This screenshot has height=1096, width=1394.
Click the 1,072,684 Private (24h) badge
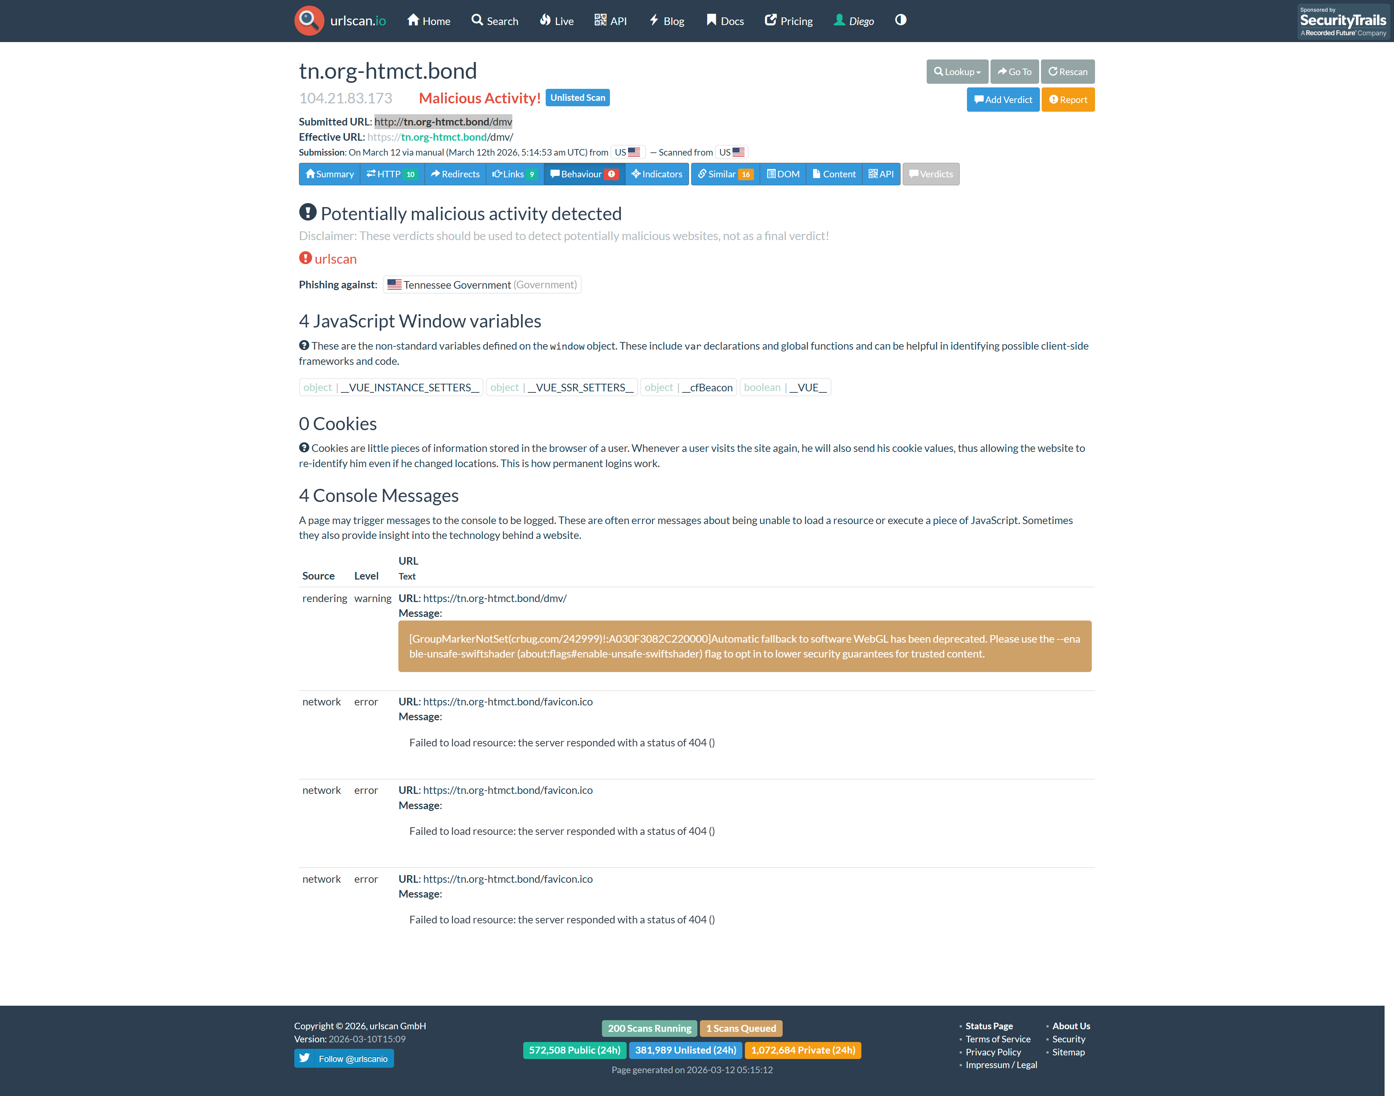[803, 1050]
